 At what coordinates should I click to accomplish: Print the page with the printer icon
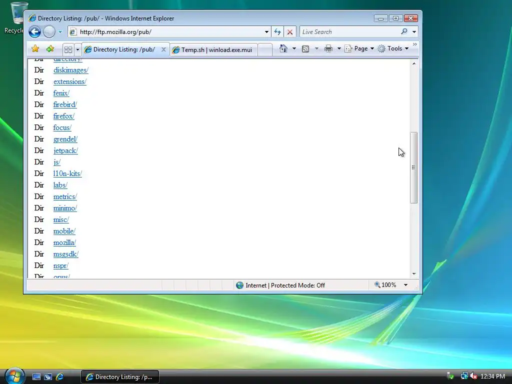click(328, 48)
